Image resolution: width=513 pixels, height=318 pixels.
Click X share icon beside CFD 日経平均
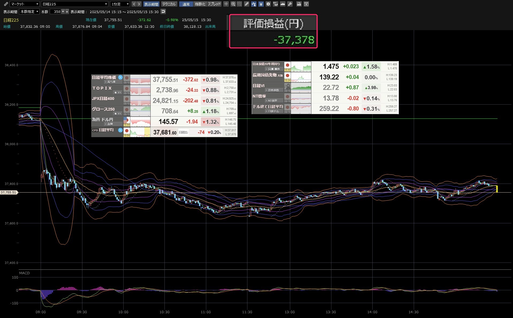click(120, 130)
